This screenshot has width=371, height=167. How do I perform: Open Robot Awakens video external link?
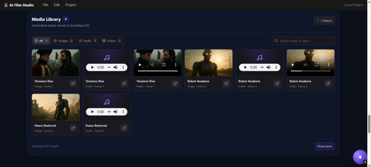pos(328,83)
